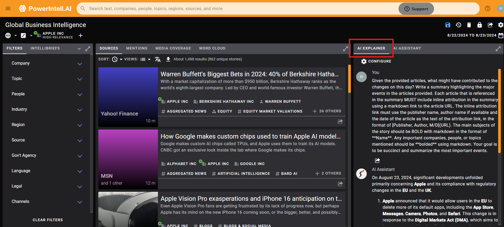This screenshot has height=227, width=504.
Task: Share the user prompt in AI Explainer
Action: tap(377, 161)
